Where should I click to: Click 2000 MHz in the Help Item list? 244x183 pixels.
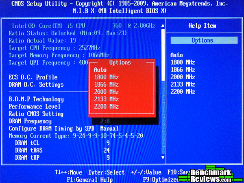[183, 77]
